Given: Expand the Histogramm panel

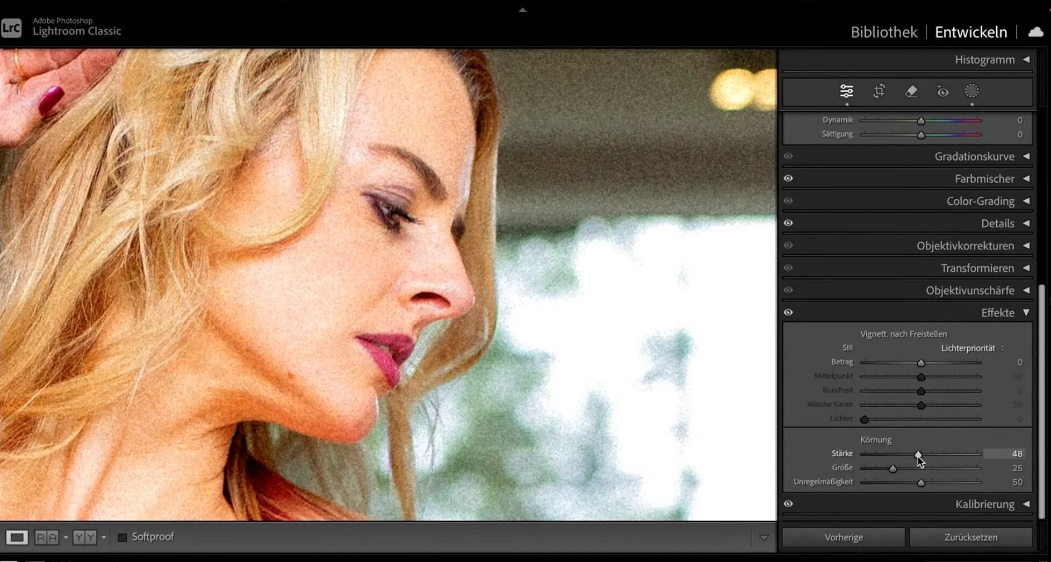Looking at the screenshot, I should point(984,60).
